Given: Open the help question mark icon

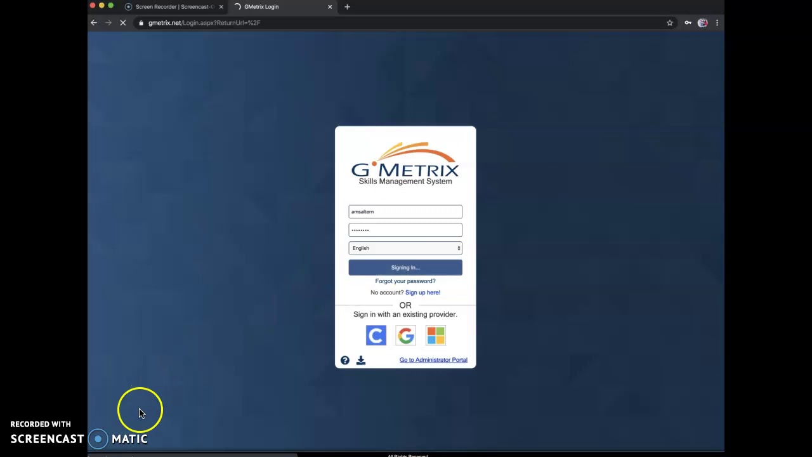Looking at the screenshot, I should [345, 361].
